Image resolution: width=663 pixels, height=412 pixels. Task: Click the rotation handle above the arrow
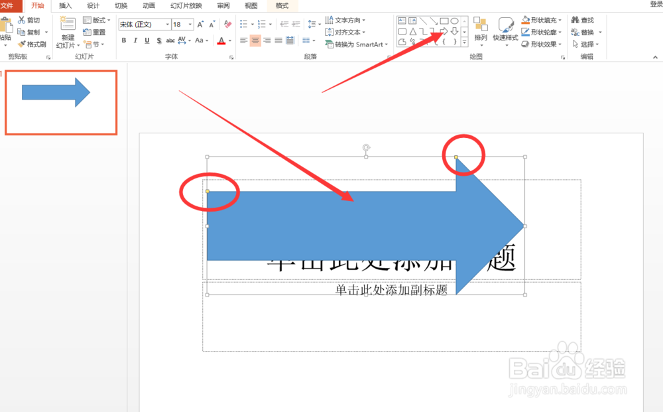click(366, 147)
